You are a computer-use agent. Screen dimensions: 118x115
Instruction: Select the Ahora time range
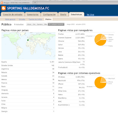coord(29,24)
